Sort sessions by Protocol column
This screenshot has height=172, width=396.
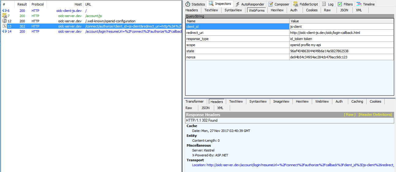tap(38, 4)
